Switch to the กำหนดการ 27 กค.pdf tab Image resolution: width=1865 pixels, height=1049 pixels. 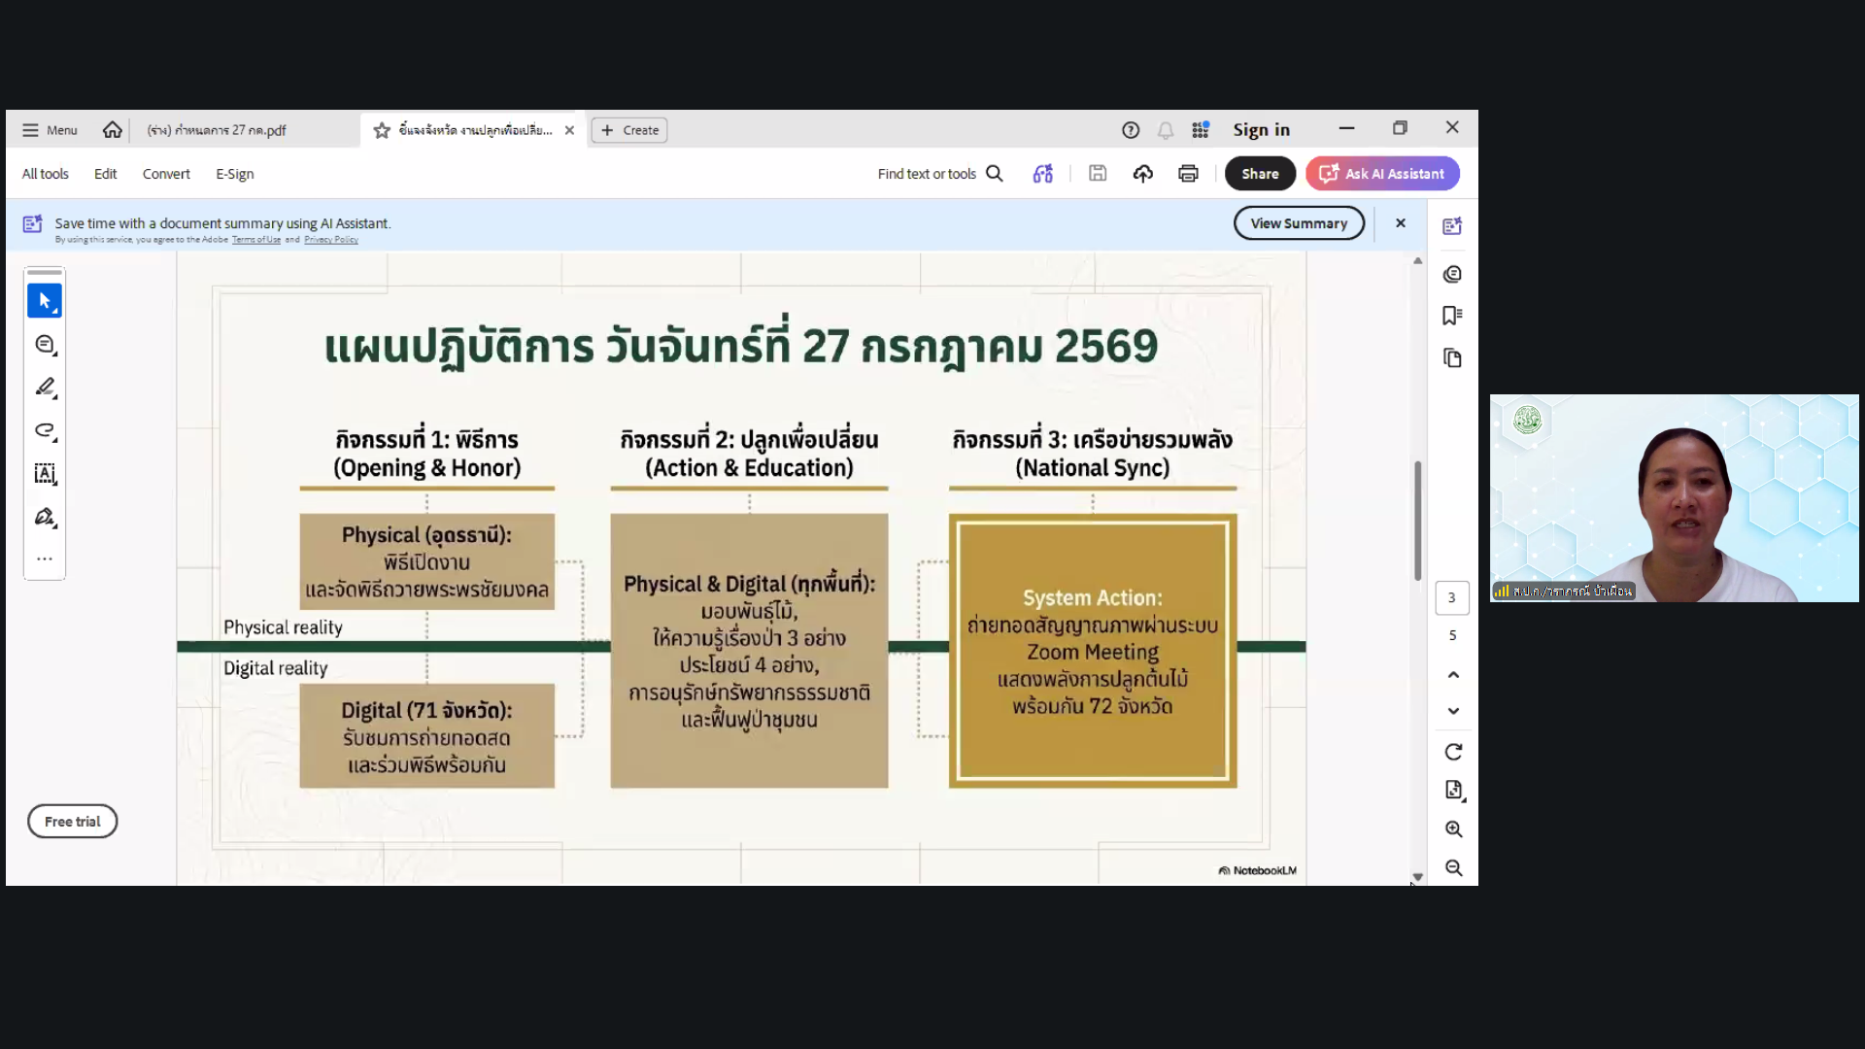click(217, 130)
